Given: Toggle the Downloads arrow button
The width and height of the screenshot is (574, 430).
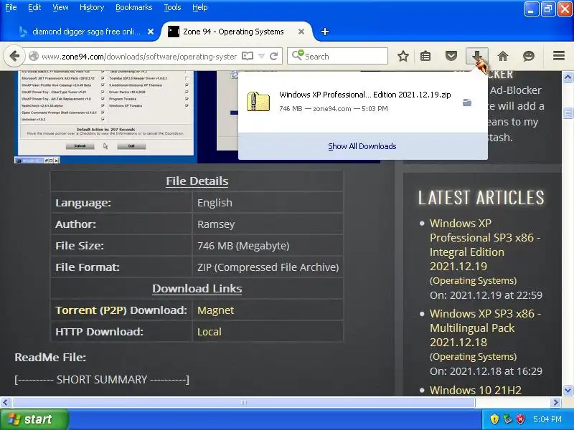Looking at the screenshot, I should (476, 57).
